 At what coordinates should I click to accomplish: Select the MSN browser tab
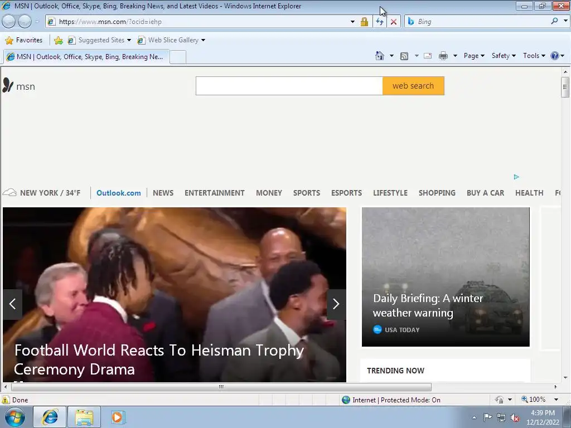[x=86, y=57]
